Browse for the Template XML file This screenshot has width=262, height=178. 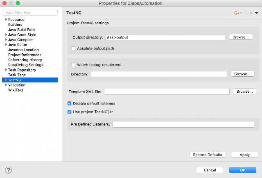tap(245, 91)
